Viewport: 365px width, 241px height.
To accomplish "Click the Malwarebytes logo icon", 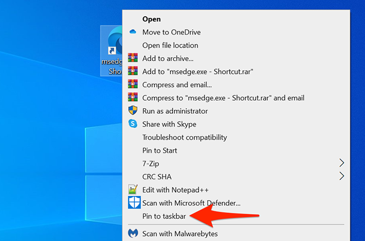I will (133, 233).
